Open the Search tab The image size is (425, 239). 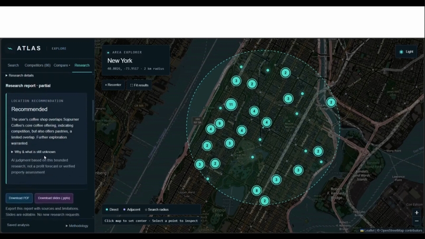pos(13,65)
